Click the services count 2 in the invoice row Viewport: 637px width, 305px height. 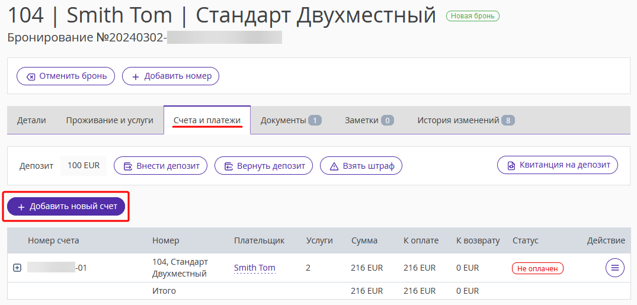pos(308,268)
